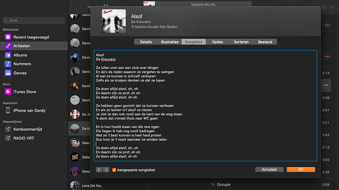The image size is (339, 190).
Task: Select the Deba artist avatar in list
Action: 75,157
